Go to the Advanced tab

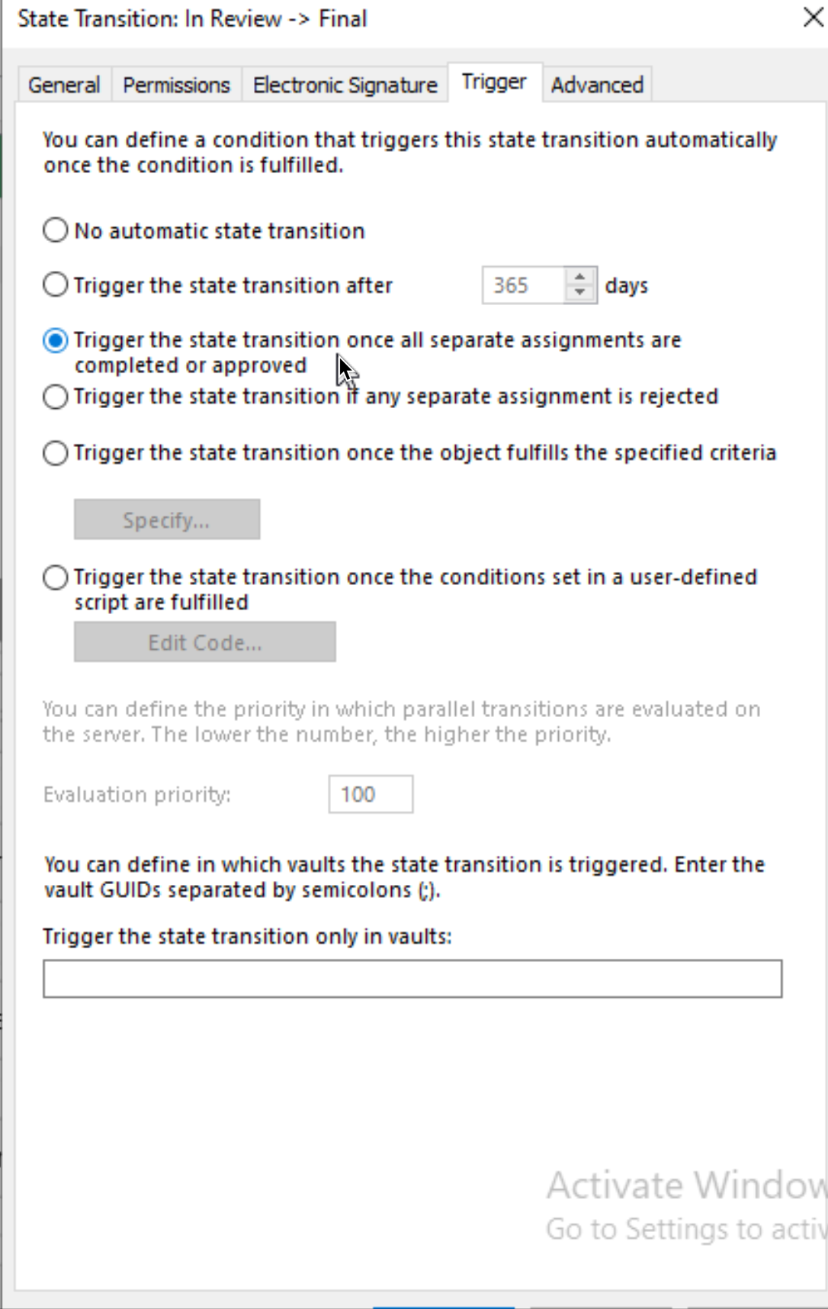pyautogui.click(x=597, y=85)
